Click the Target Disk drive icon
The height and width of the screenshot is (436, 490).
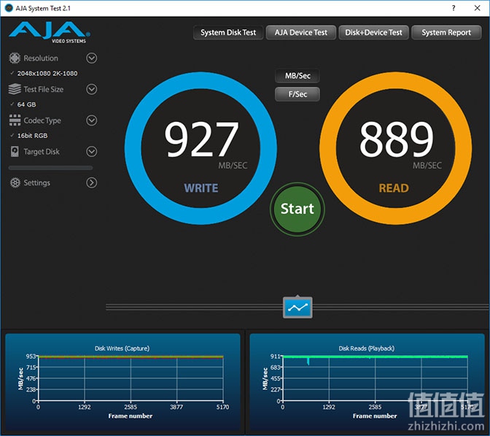coord(15,151)
